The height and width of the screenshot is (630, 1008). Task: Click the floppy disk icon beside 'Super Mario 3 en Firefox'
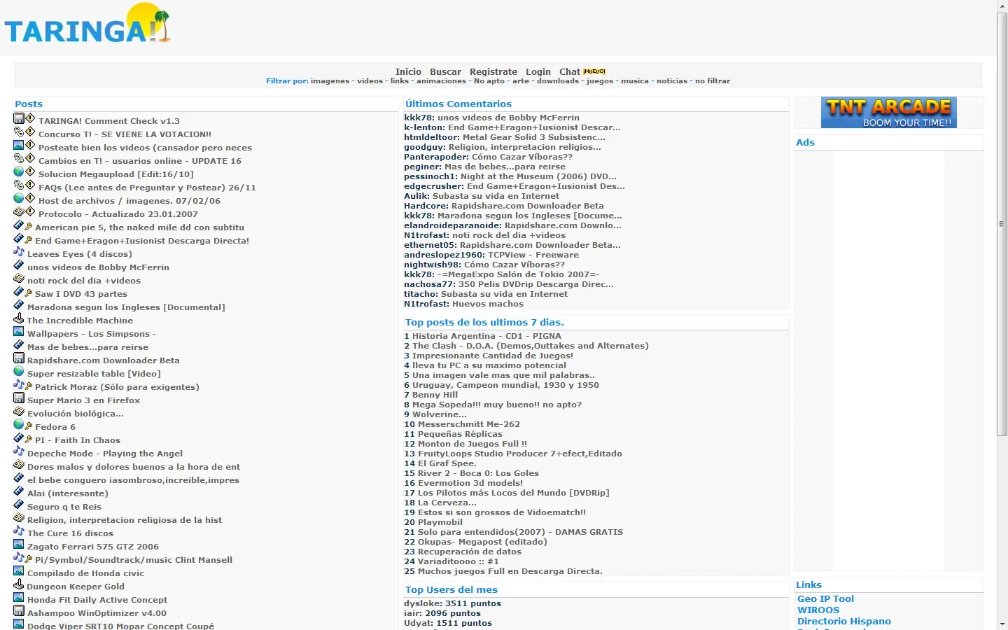19,398
